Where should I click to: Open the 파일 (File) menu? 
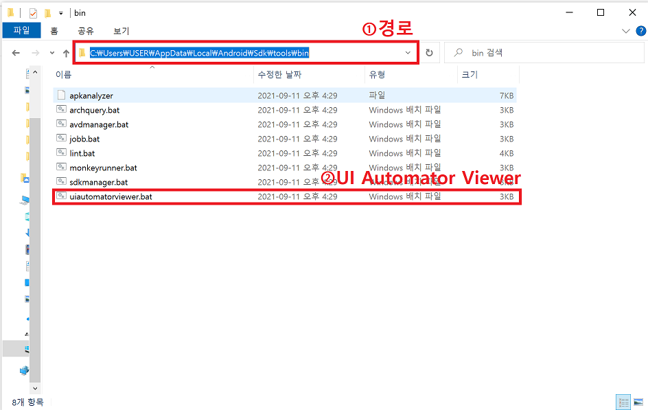click(x=20, y=30)
